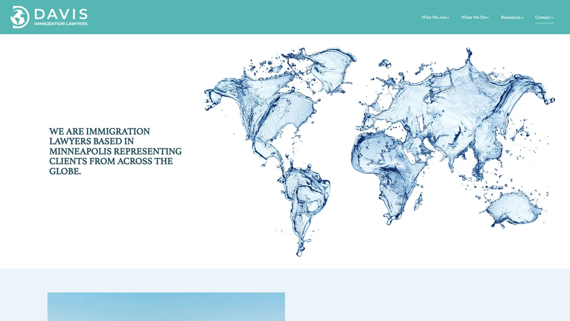
Task: Expand the caret beside What We Do
Action: click(x=488, y=18)
